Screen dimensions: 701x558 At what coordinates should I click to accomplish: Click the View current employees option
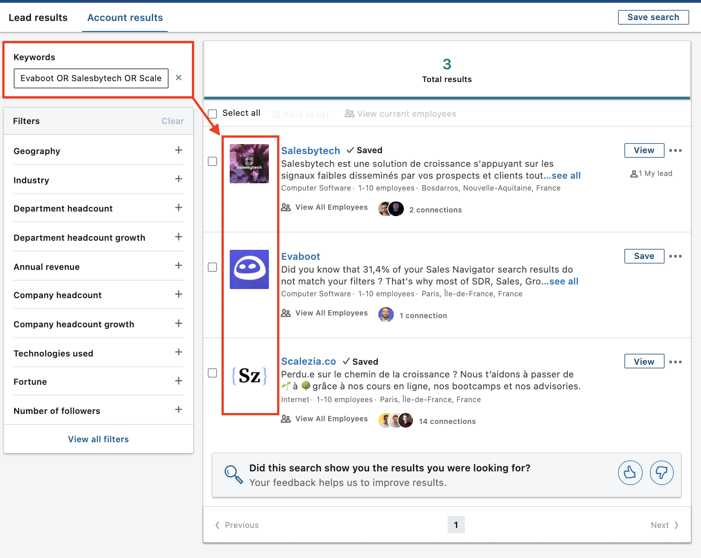tap(400, 114)
